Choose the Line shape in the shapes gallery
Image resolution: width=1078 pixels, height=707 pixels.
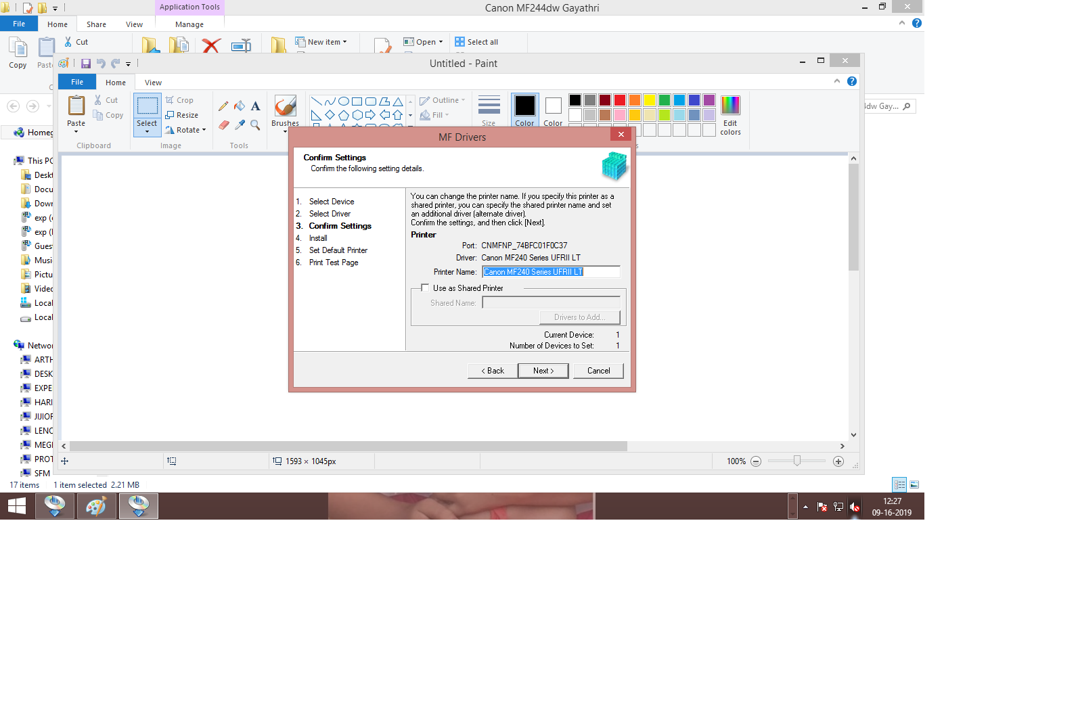pos(316,101)
